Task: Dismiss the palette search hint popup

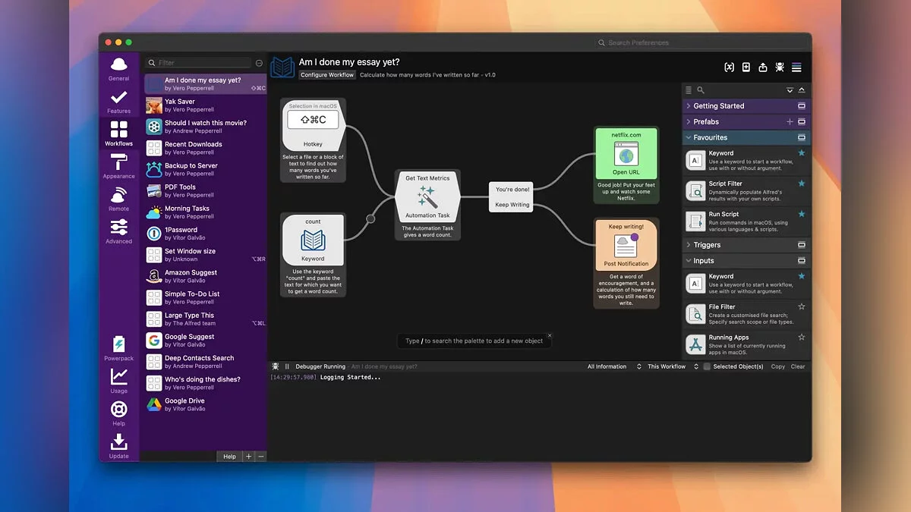Action: pos(550,335)
